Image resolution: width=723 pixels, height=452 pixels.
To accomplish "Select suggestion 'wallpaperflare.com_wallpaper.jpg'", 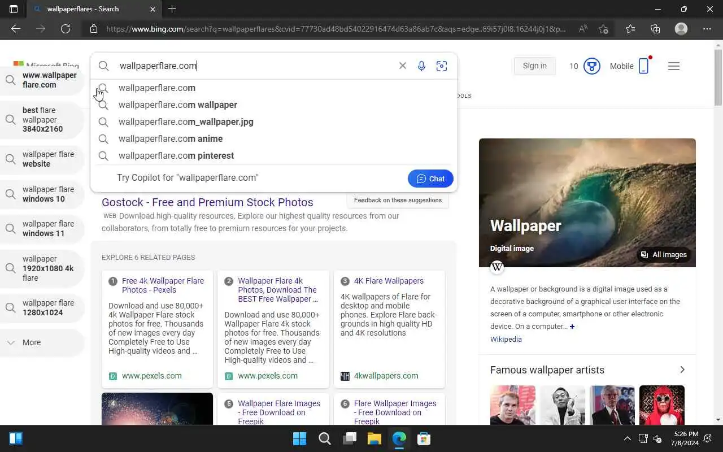I will pyautogui.click(x=273, y=121).
